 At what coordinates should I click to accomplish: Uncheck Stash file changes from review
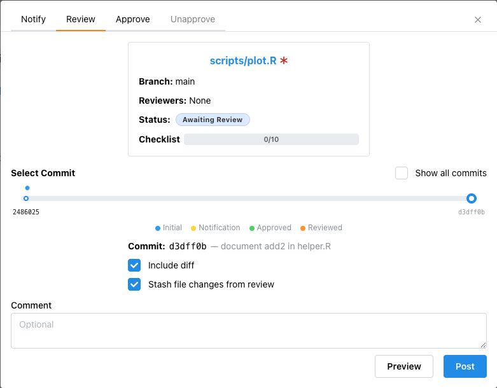(134, 284)
